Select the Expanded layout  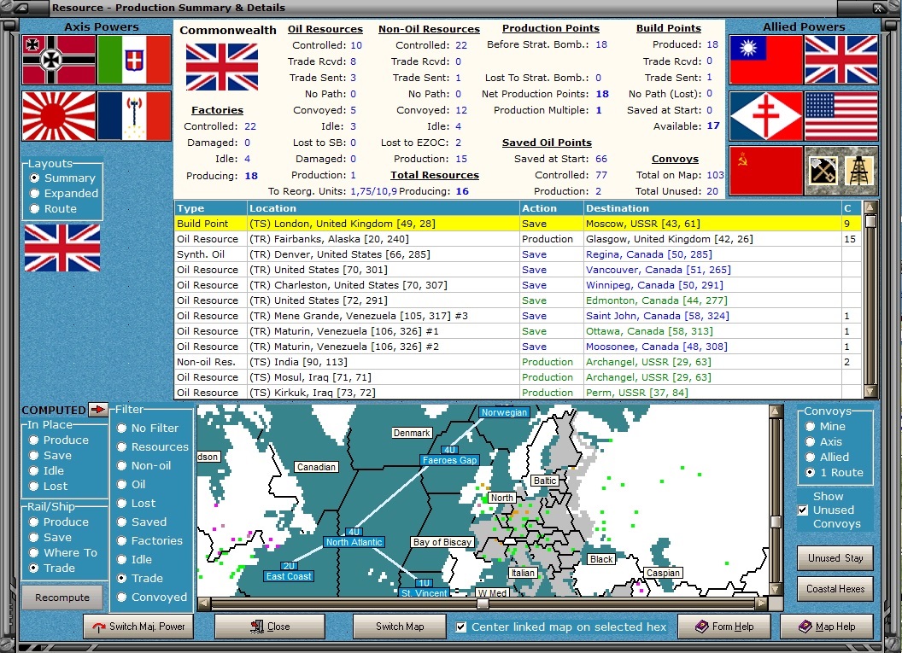64,193
